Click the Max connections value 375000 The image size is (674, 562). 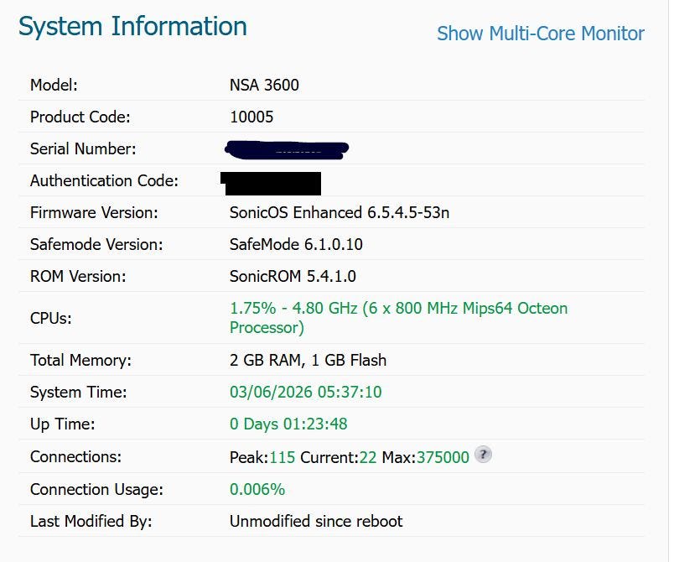pos(443,457)
